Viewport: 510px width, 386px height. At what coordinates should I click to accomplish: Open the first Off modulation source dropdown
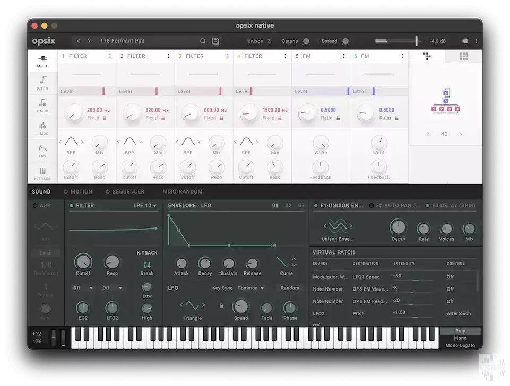[x=83, y=288]
